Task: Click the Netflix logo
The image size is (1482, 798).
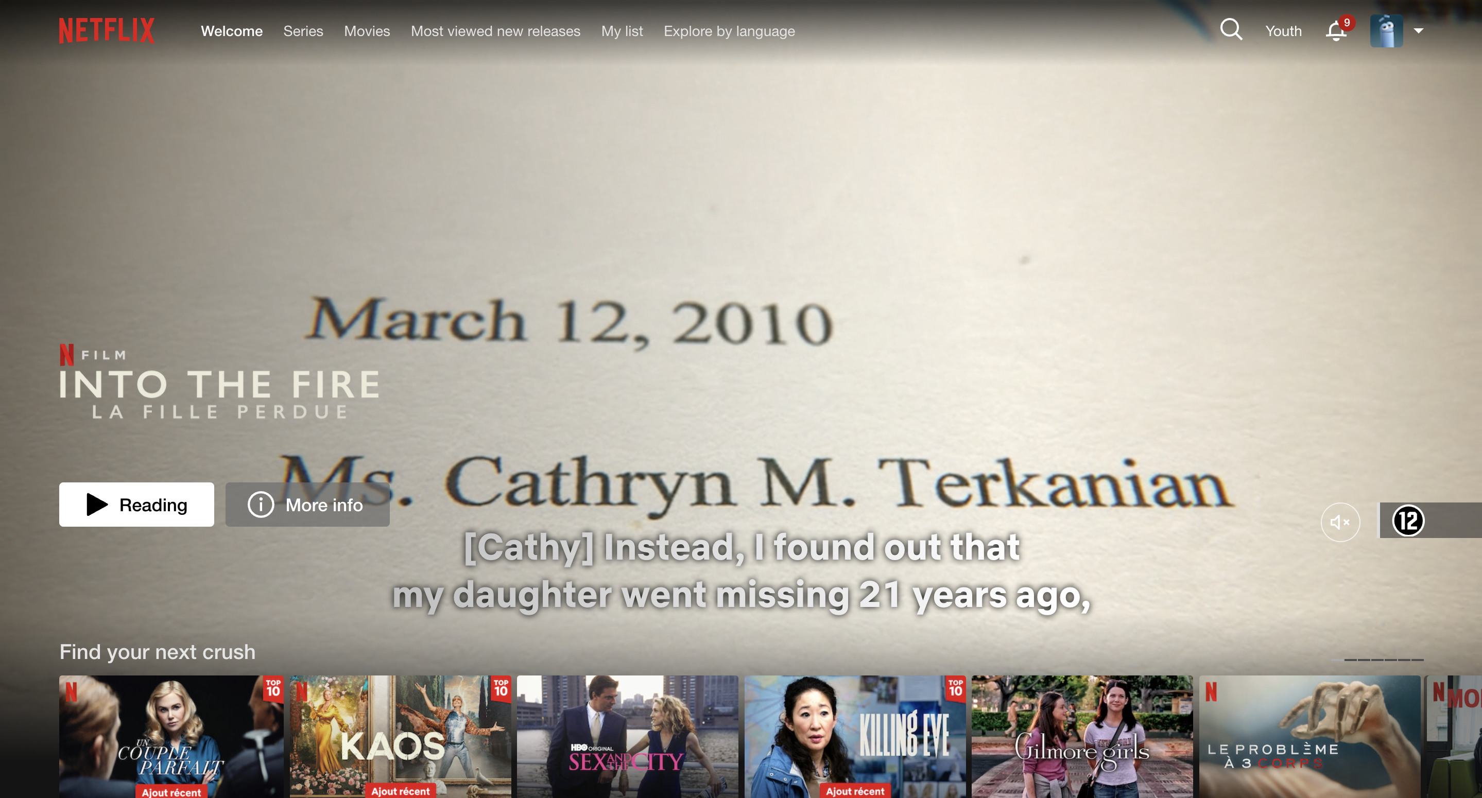Action: tap(107, 30)
